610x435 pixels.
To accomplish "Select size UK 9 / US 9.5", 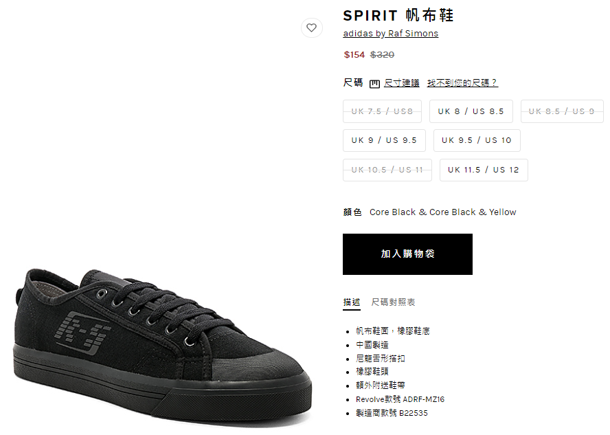I will [x=384, y=140].
